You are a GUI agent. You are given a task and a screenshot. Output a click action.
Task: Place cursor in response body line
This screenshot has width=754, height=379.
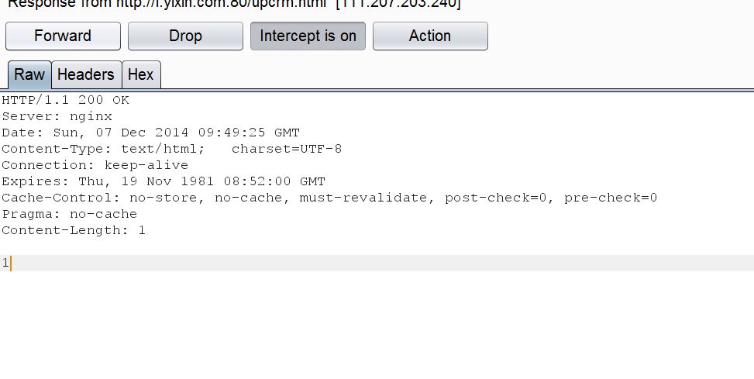click(377, 263)
